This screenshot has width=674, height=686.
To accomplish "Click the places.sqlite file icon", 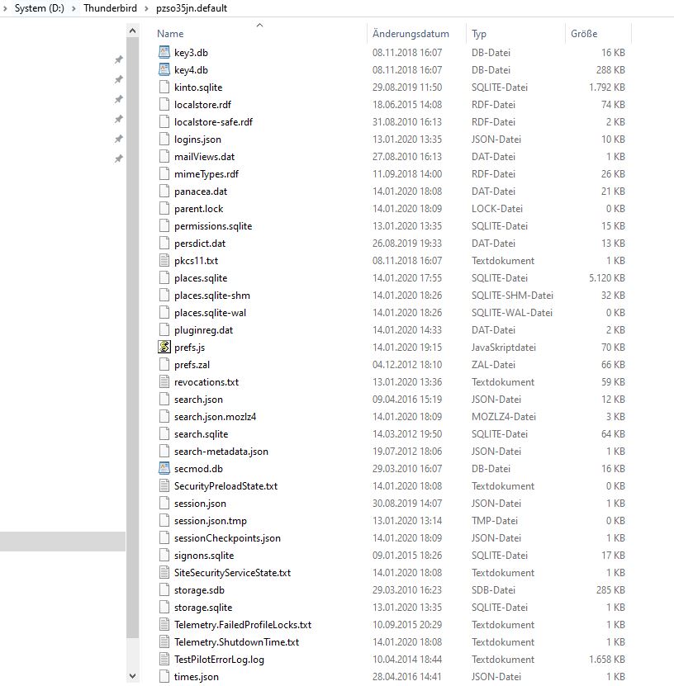I will [164, 278].
